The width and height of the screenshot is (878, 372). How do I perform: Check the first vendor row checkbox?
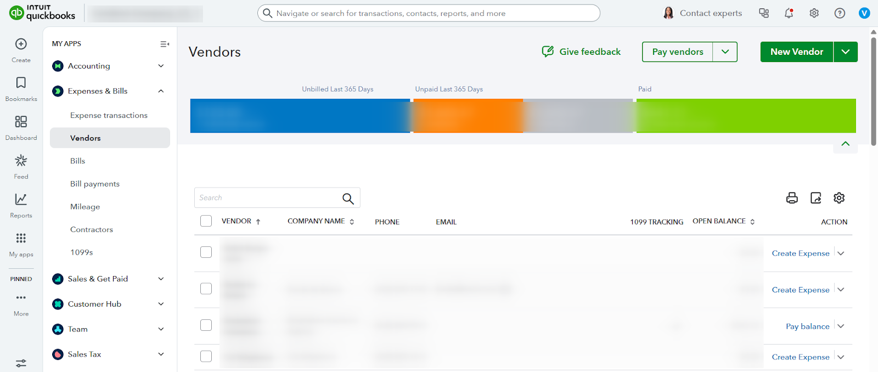pos(206,252)
